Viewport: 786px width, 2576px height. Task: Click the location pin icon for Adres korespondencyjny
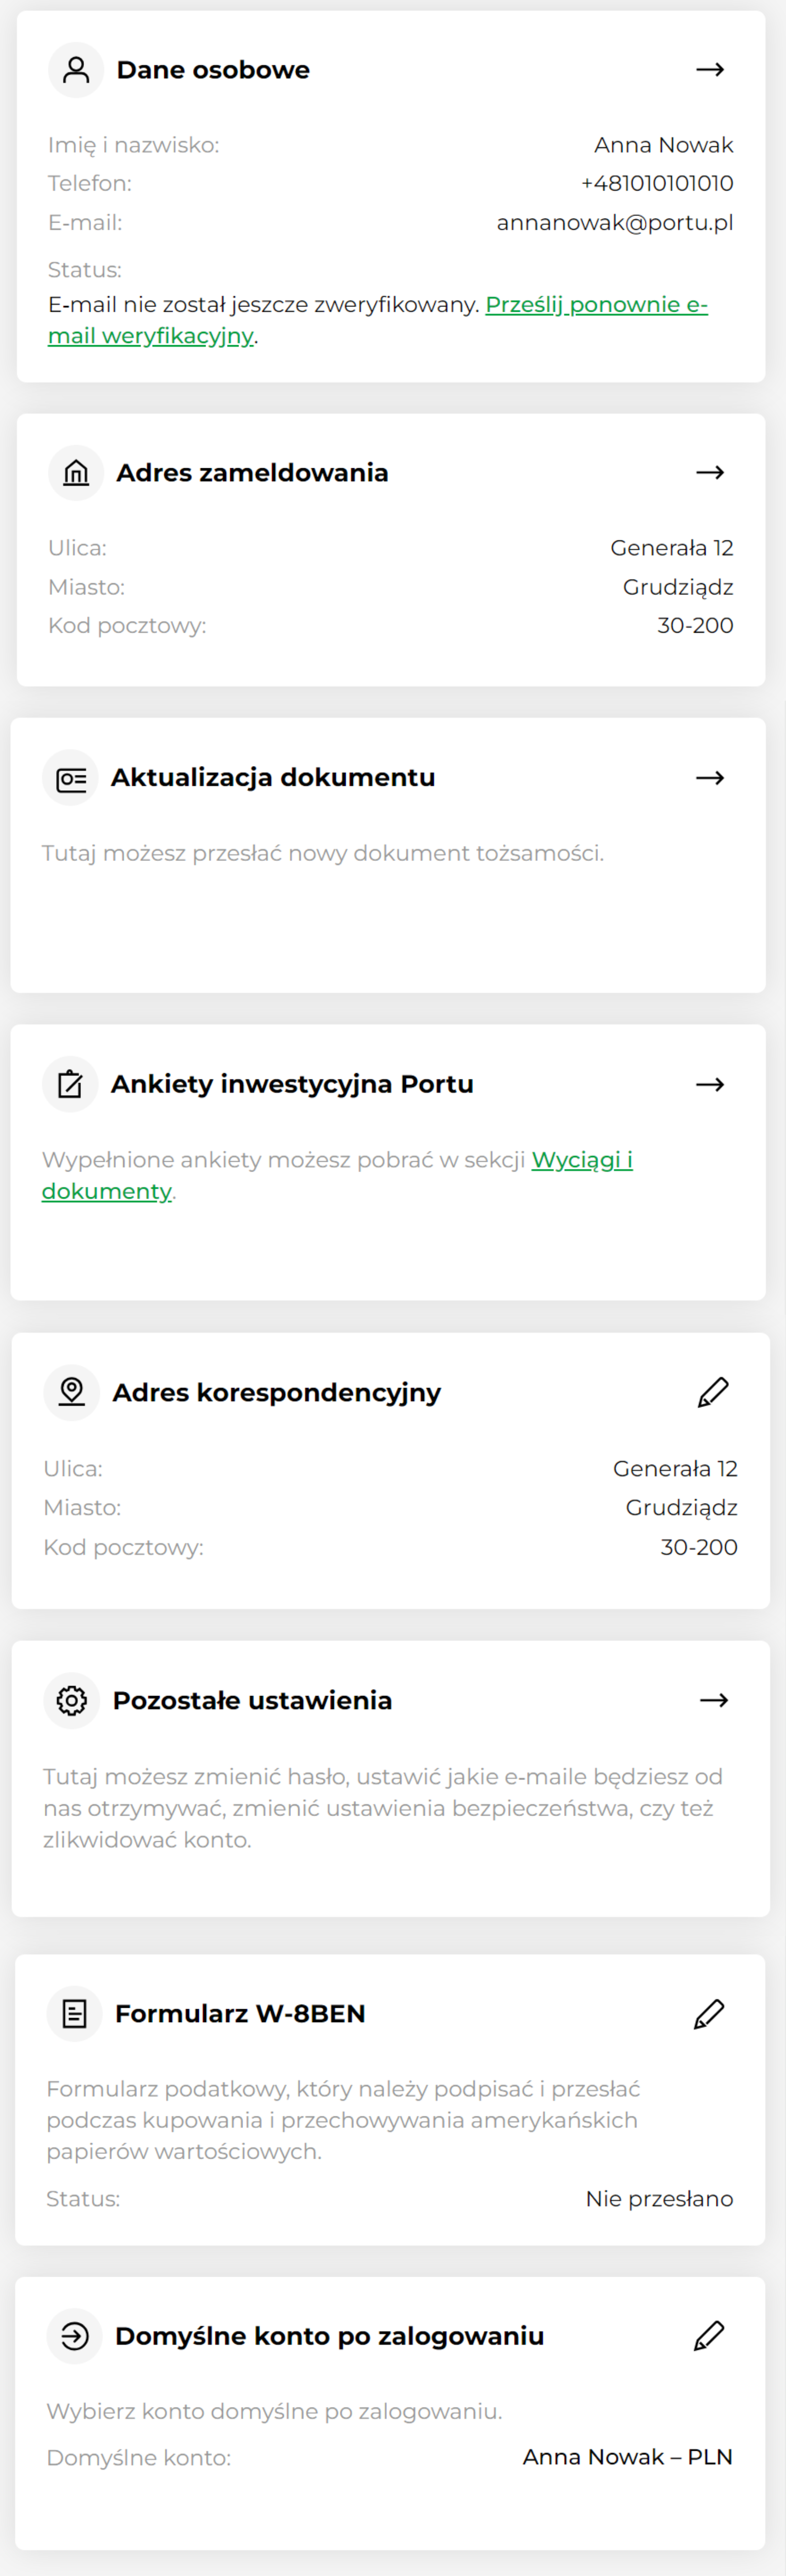click(x=71, y=1392)
